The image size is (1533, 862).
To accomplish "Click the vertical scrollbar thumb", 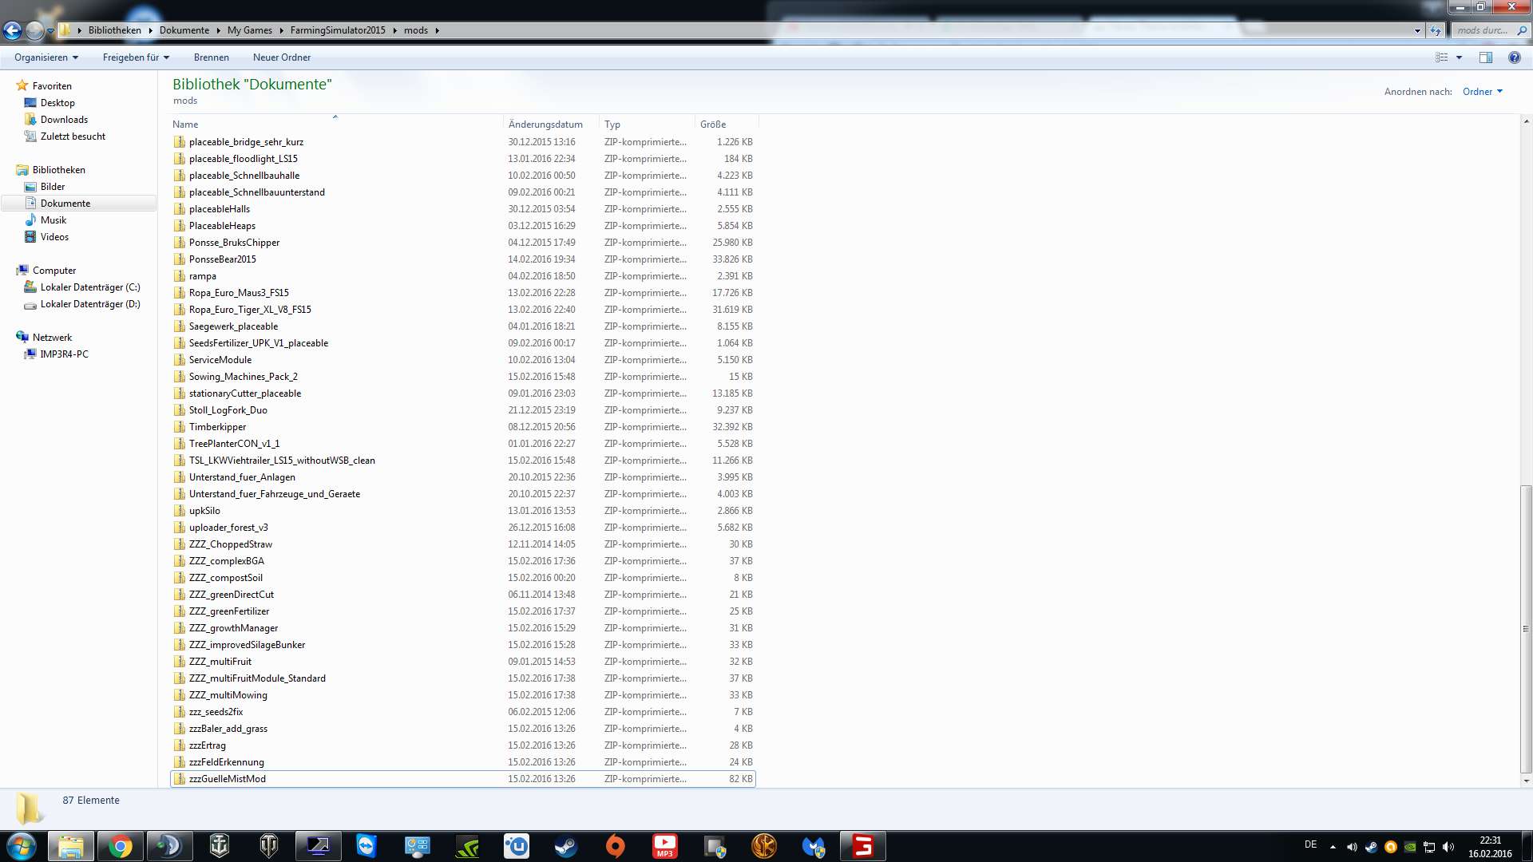I will [x=1526, y=627].
